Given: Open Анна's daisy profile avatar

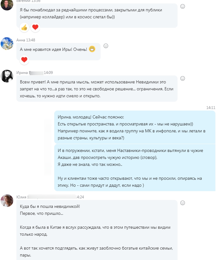Looking at the screenshot, I should tap(7, 44).
